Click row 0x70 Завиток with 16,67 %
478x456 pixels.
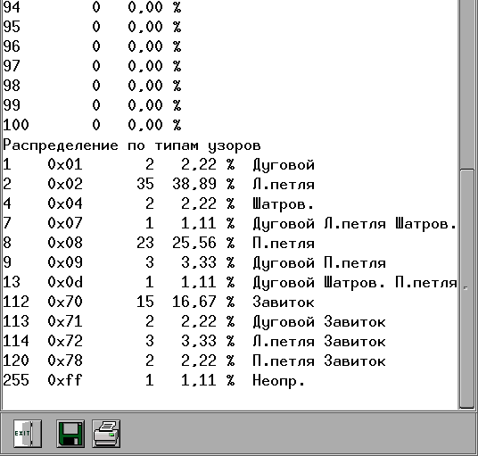pos(159,302)
